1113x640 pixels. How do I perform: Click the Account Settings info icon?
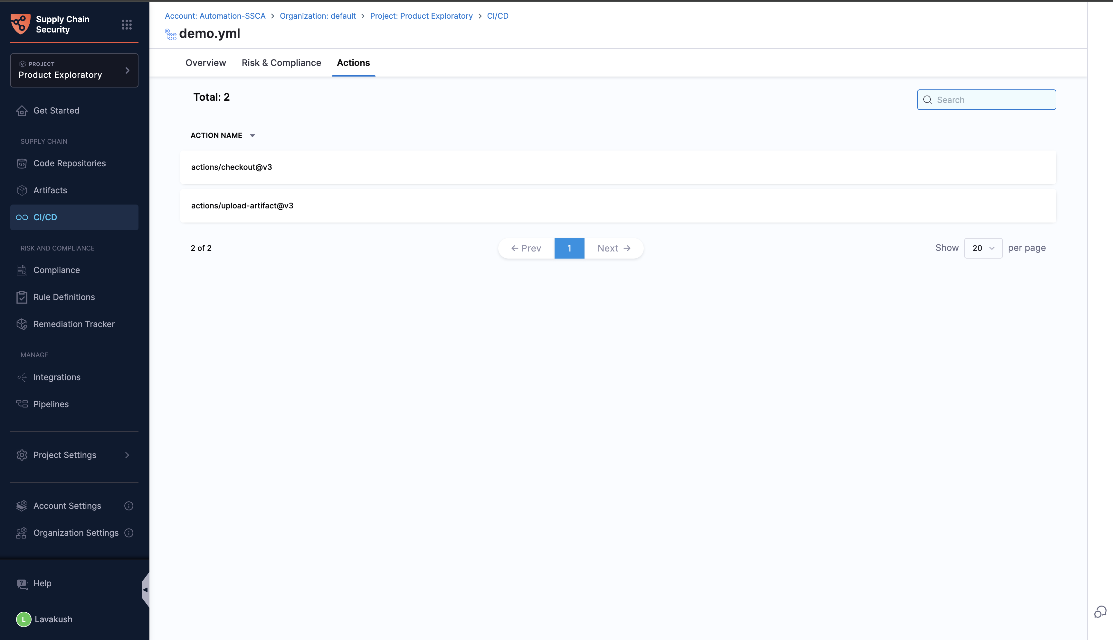point(128,506)
